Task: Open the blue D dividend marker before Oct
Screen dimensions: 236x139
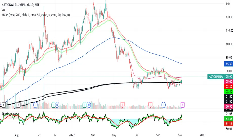Action: coord(35,105)
